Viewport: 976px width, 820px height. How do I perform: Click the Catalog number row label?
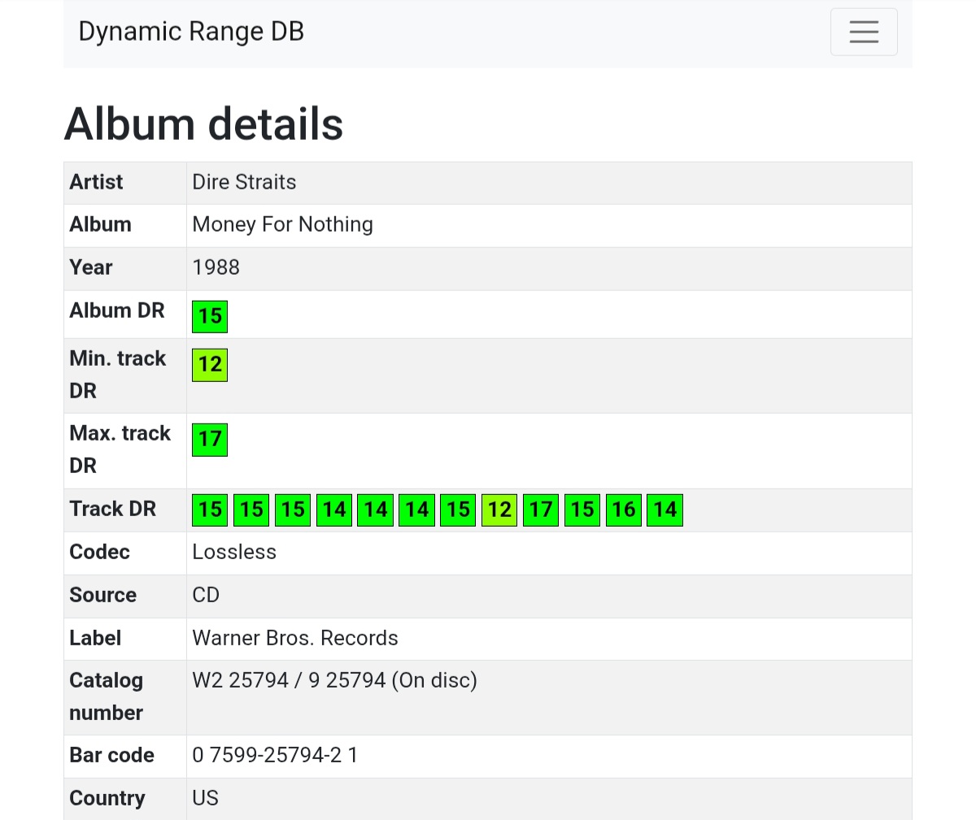pos(107,696)
